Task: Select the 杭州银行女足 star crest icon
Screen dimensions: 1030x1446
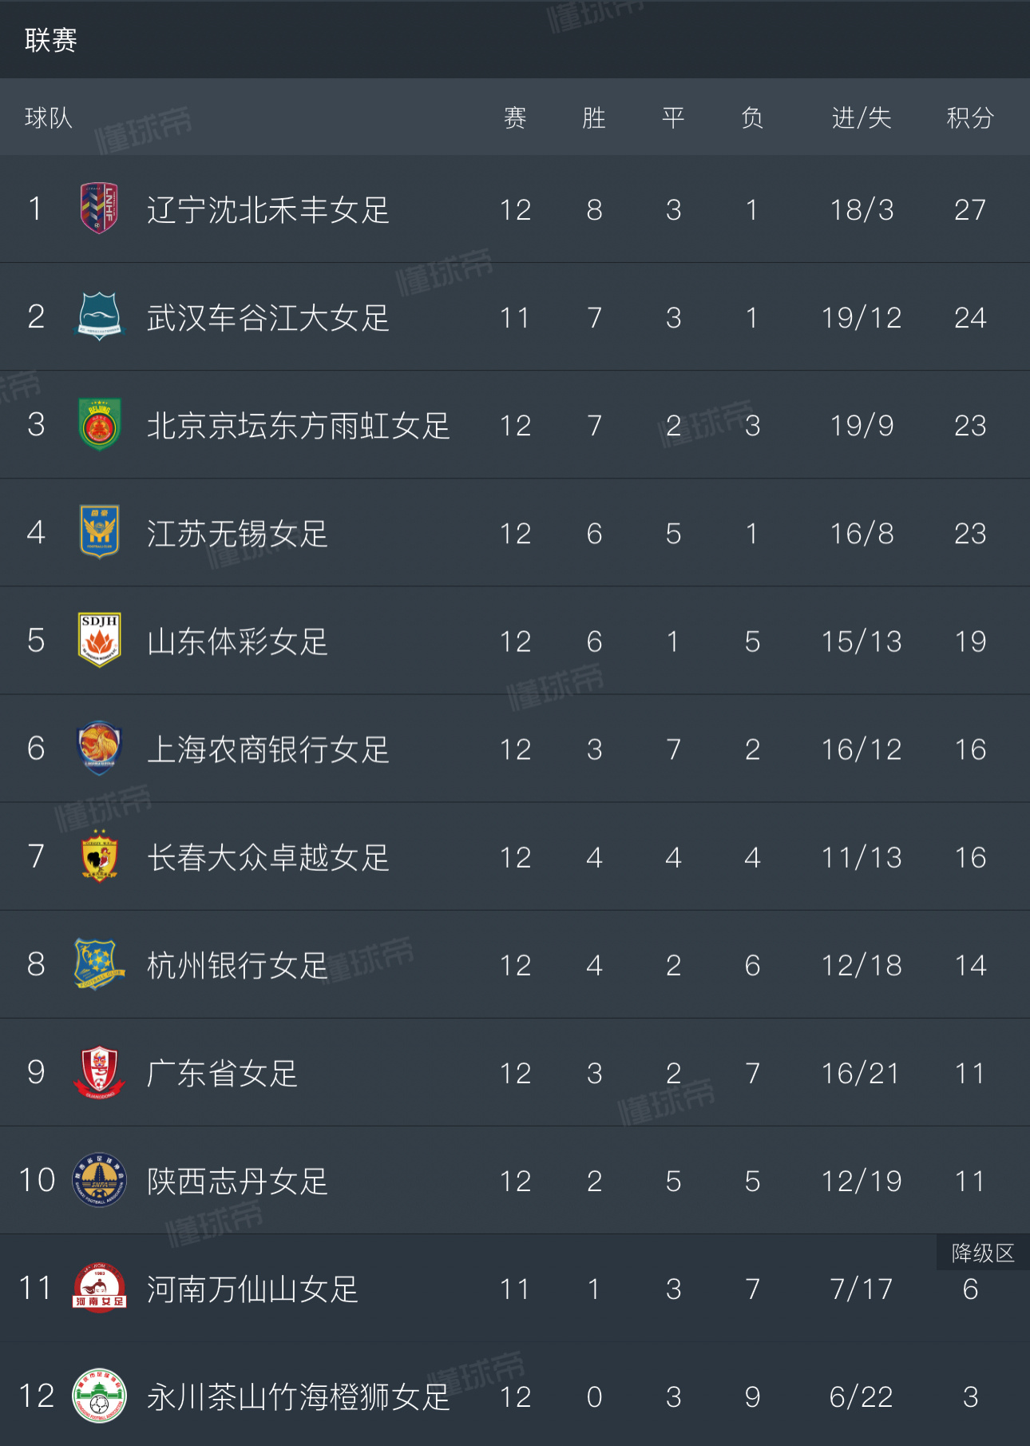Action: click(x=99, y=964)
